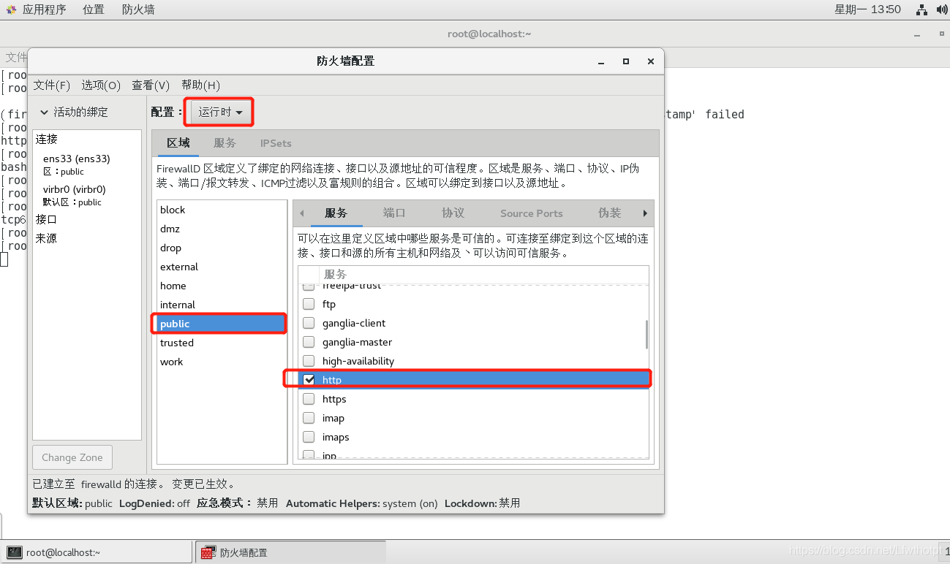Image resolution: width=950 pixels, height=564 pixels.
Task: Open the 应用程序 menu in top bar
Action: [44, 9]
